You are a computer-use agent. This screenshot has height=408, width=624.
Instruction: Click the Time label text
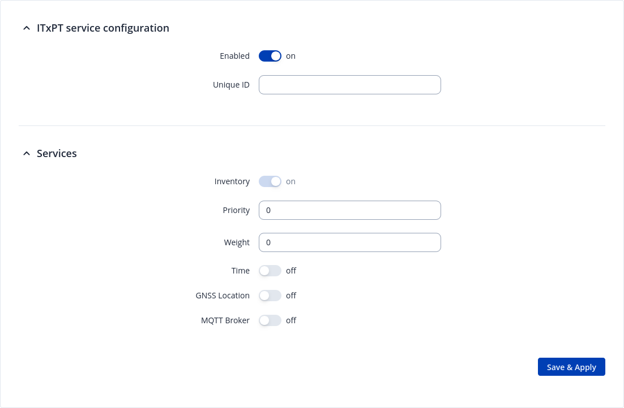(240, 271)
